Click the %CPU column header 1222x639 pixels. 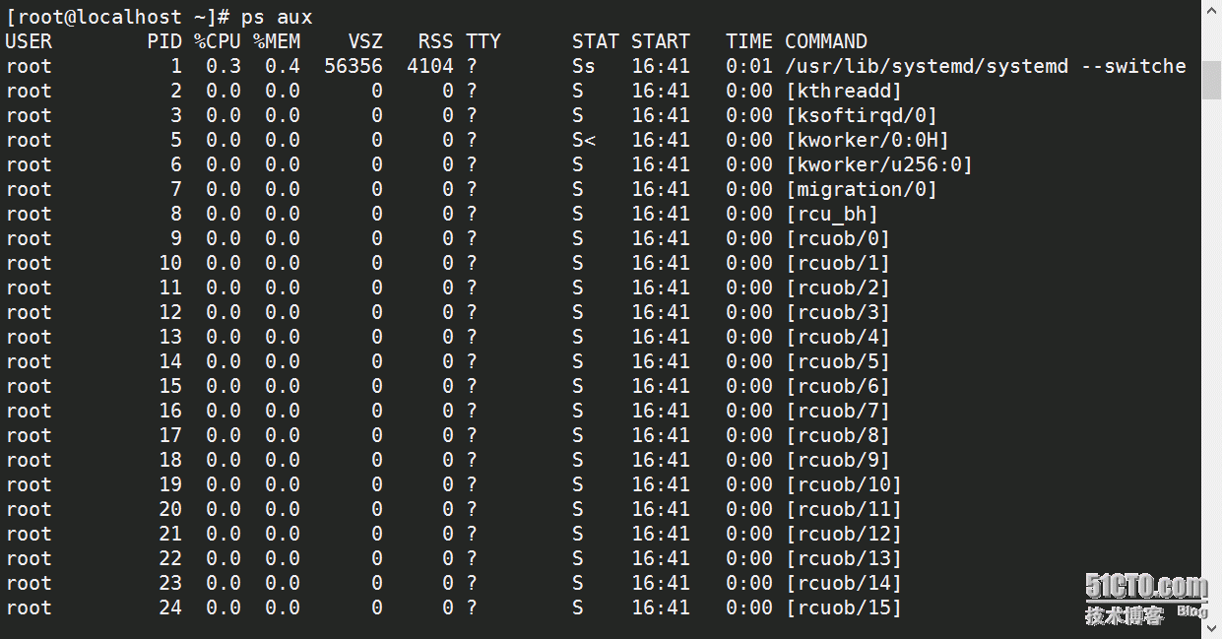tap(218, 41)
